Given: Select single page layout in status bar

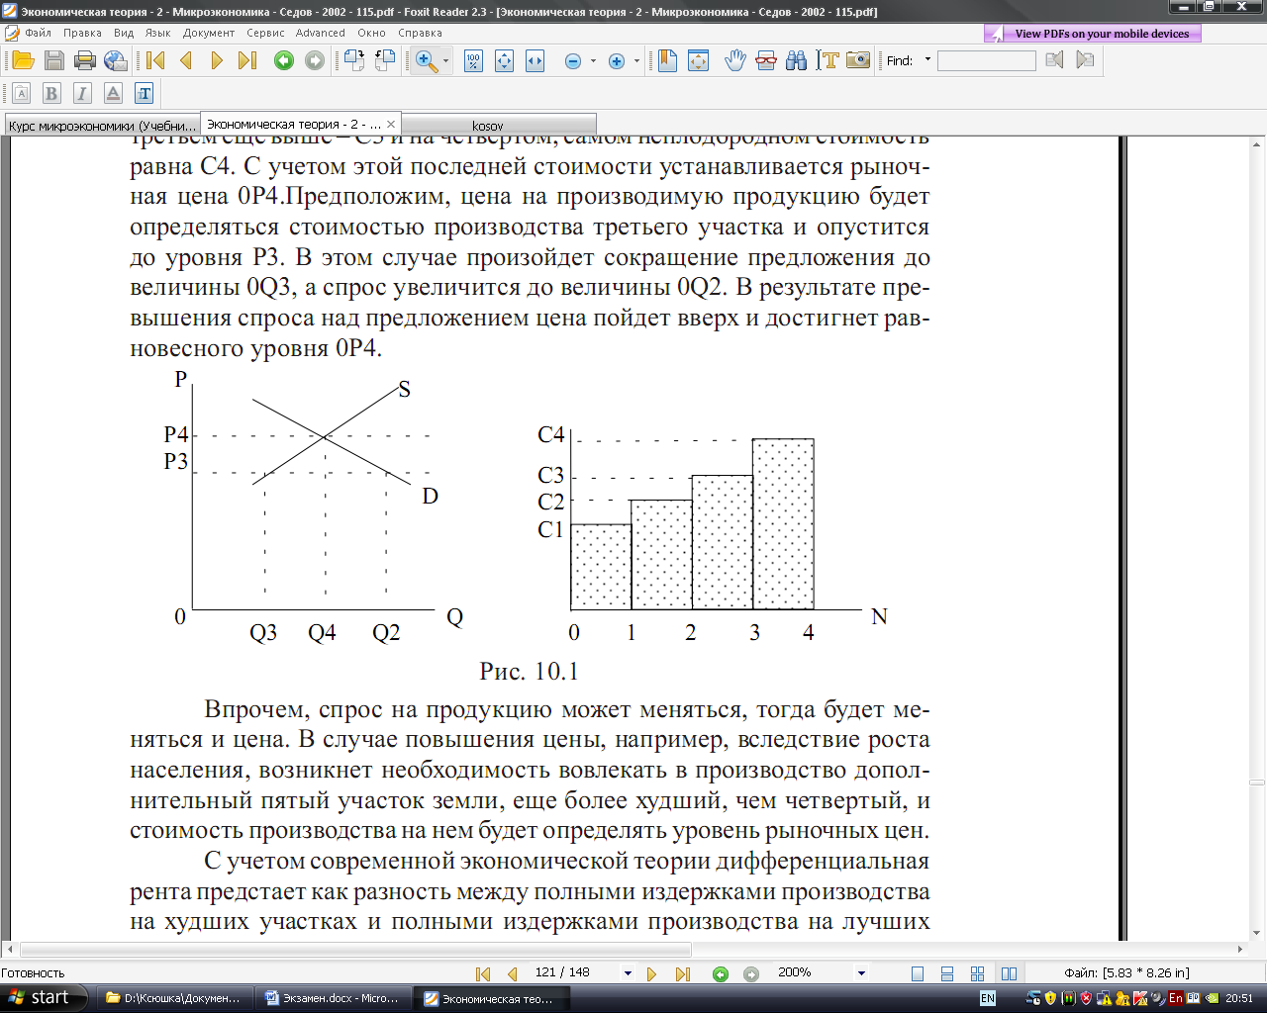Looking at the screenshot, I should (918, 973).
